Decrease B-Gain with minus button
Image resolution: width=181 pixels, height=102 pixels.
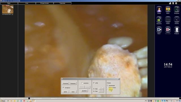click(x=100, y=91)
